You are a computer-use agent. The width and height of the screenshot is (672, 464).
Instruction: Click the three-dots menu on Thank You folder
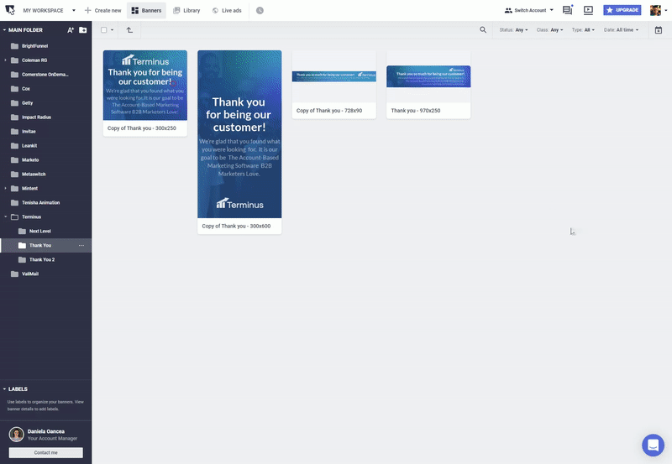coord(81,245)
